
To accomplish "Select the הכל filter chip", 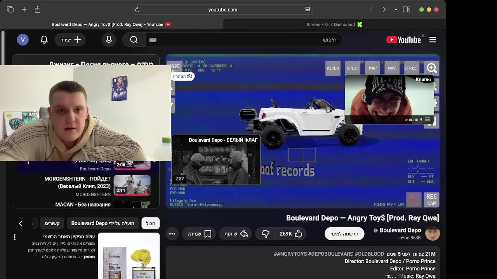I will (151, 223).
